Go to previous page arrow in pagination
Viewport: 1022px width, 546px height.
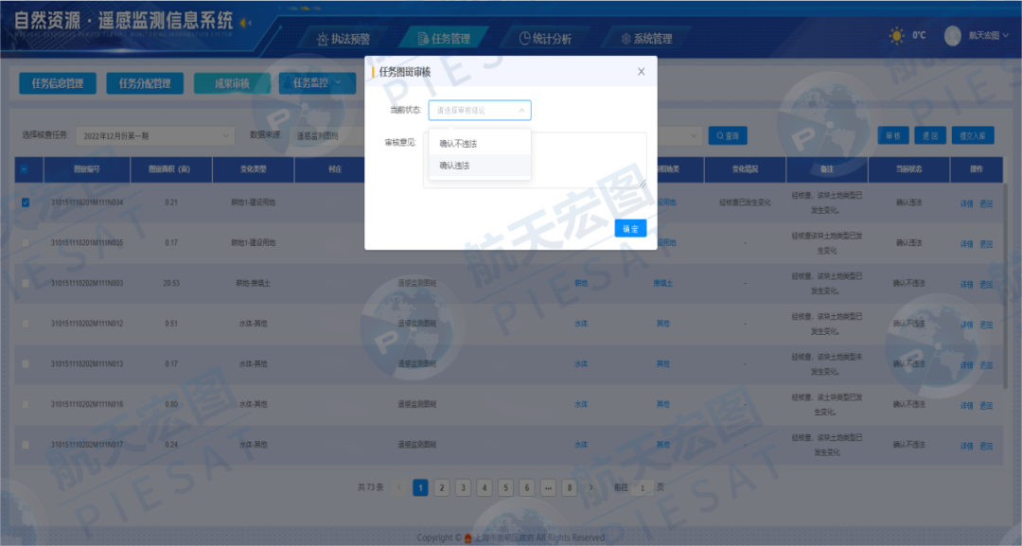pyautogui.click(x=398, y=487)
